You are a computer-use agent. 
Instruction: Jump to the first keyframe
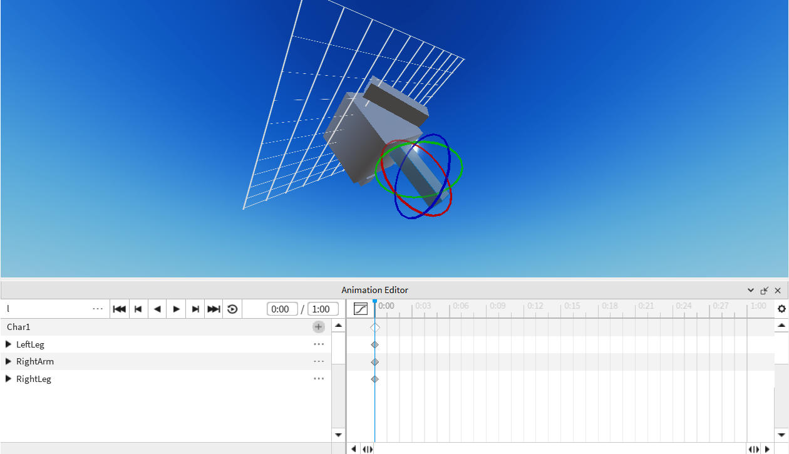120,309
